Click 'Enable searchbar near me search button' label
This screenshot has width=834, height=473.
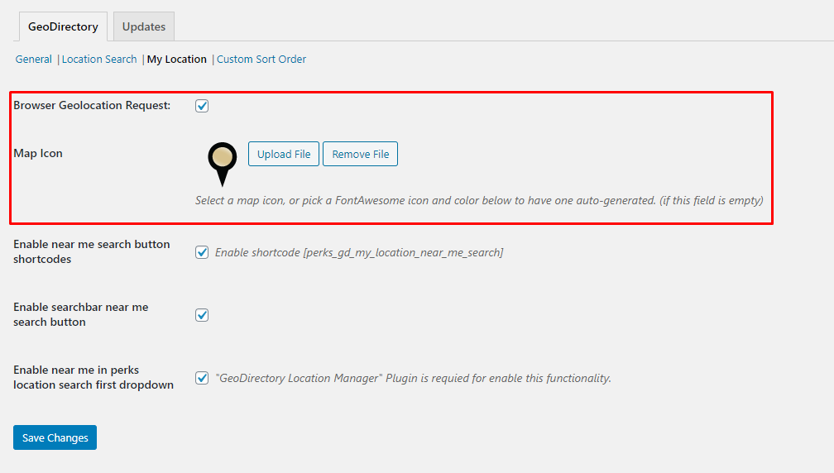pyautogui.click(x=81, y=314)
